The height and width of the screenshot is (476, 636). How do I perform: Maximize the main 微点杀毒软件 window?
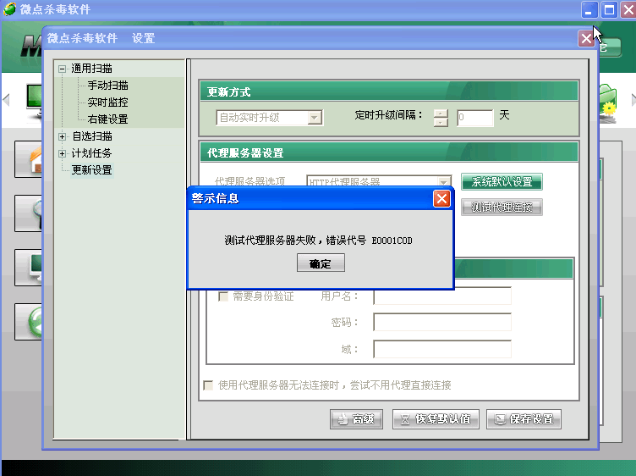point(609,10)
